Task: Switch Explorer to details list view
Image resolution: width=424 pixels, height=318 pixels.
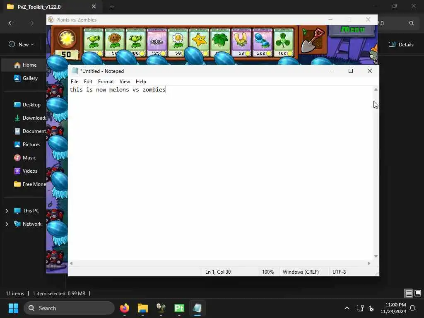Action: click(409, 293)
